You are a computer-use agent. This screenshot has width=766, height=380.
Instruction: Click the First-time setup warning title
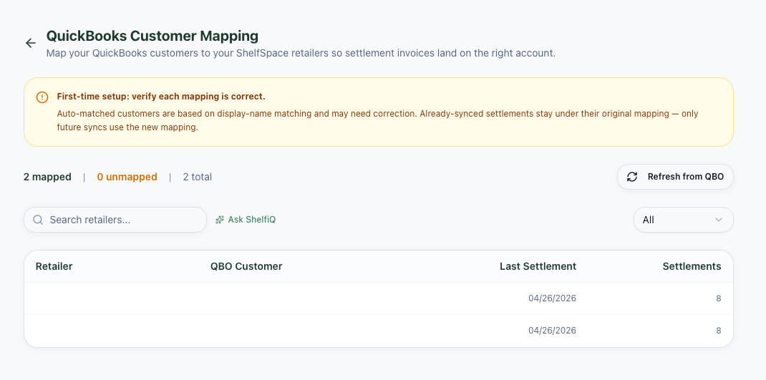[161, 96]
